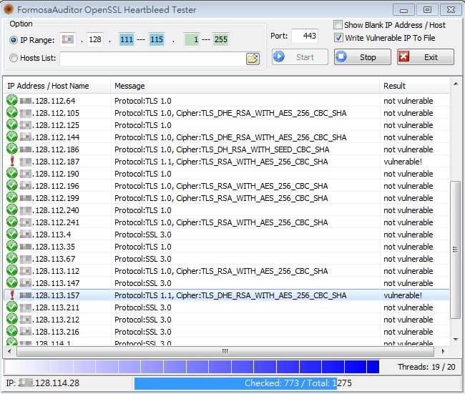The width and height of the screenshot is (465, 394).
Task: Click third octet range end field 115
Action: [x=156, y=39]
